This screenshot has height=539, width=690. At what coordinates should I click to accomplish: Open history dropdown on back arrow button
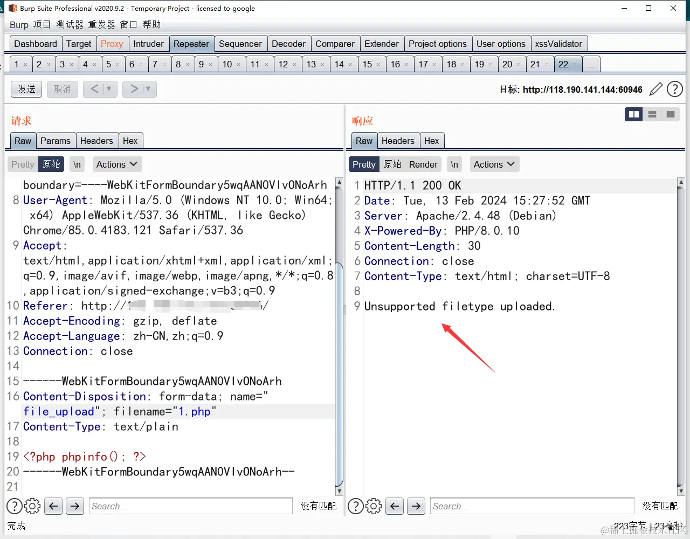109,89
